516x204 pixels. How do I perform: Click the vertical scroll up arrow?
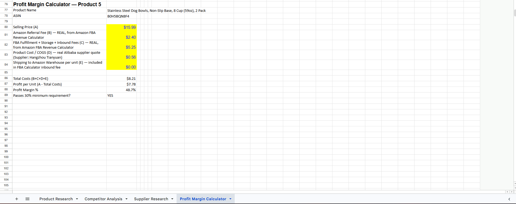515,183
